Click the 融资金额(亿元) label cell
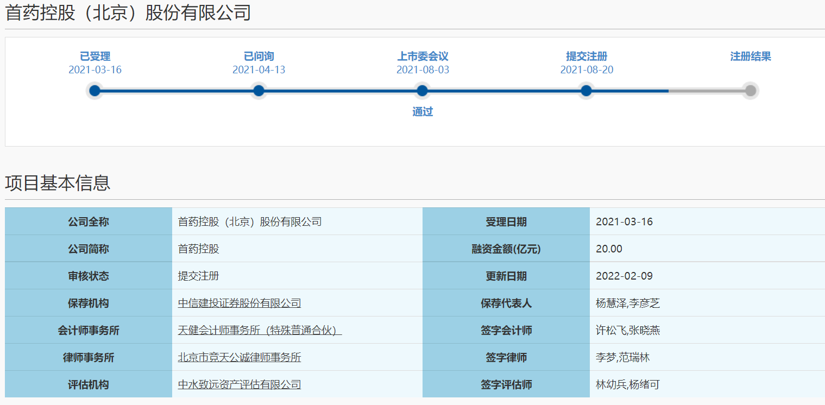The image size is (825, 405). tap(506, 249)
